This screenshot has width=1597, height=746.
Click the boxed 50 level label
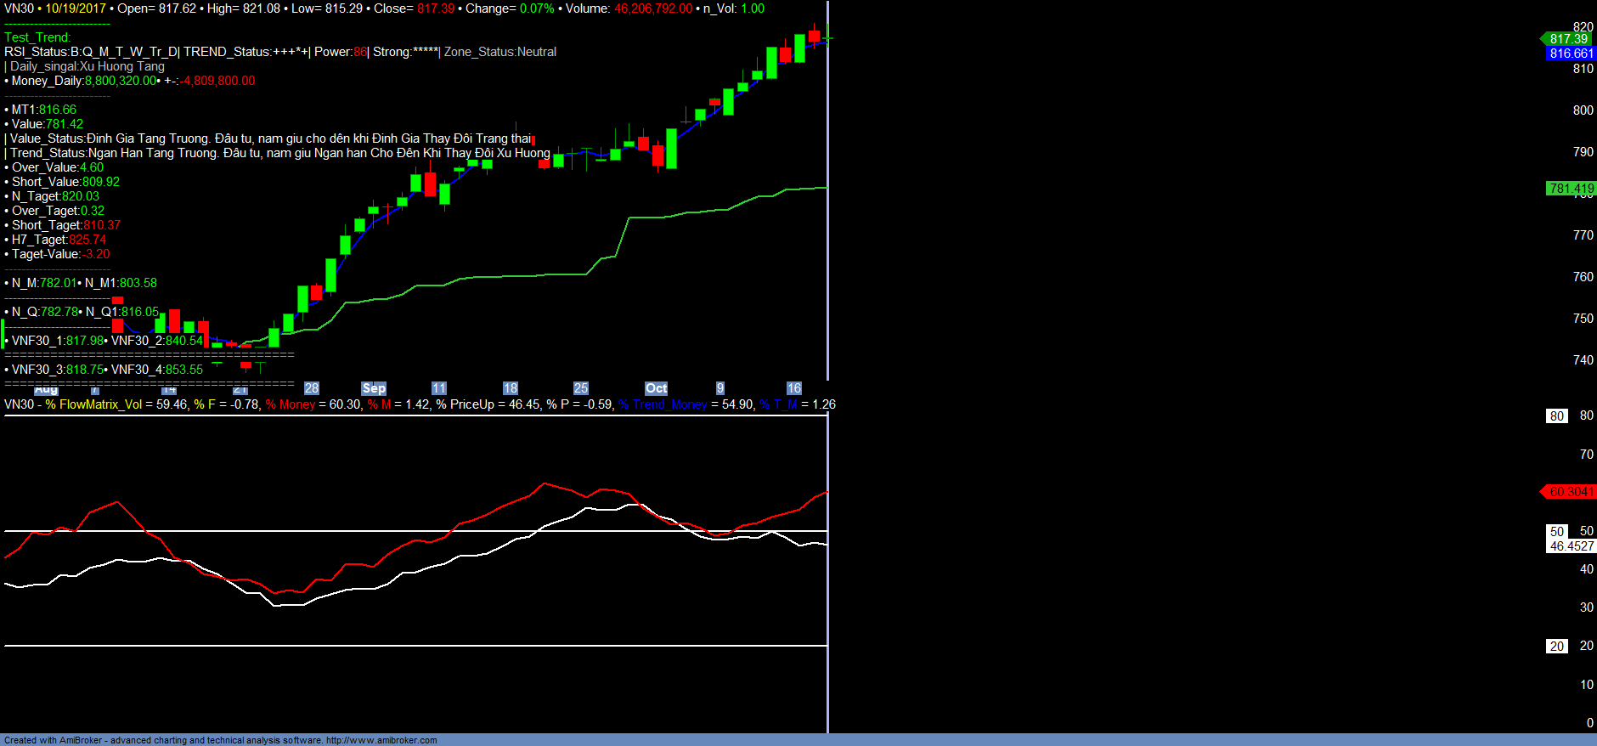(x=1556, y=532)
